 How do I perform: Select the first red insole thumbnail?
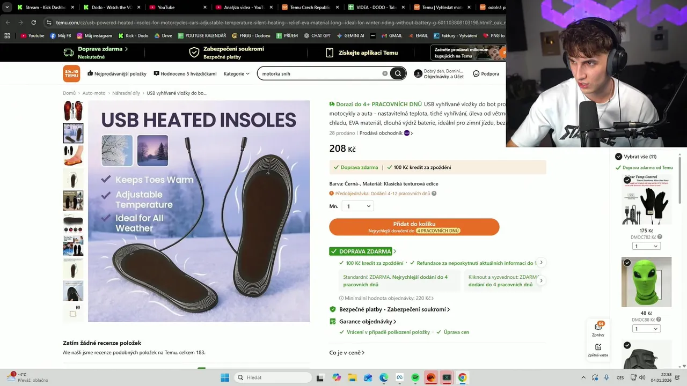click(x=73, y=110)
